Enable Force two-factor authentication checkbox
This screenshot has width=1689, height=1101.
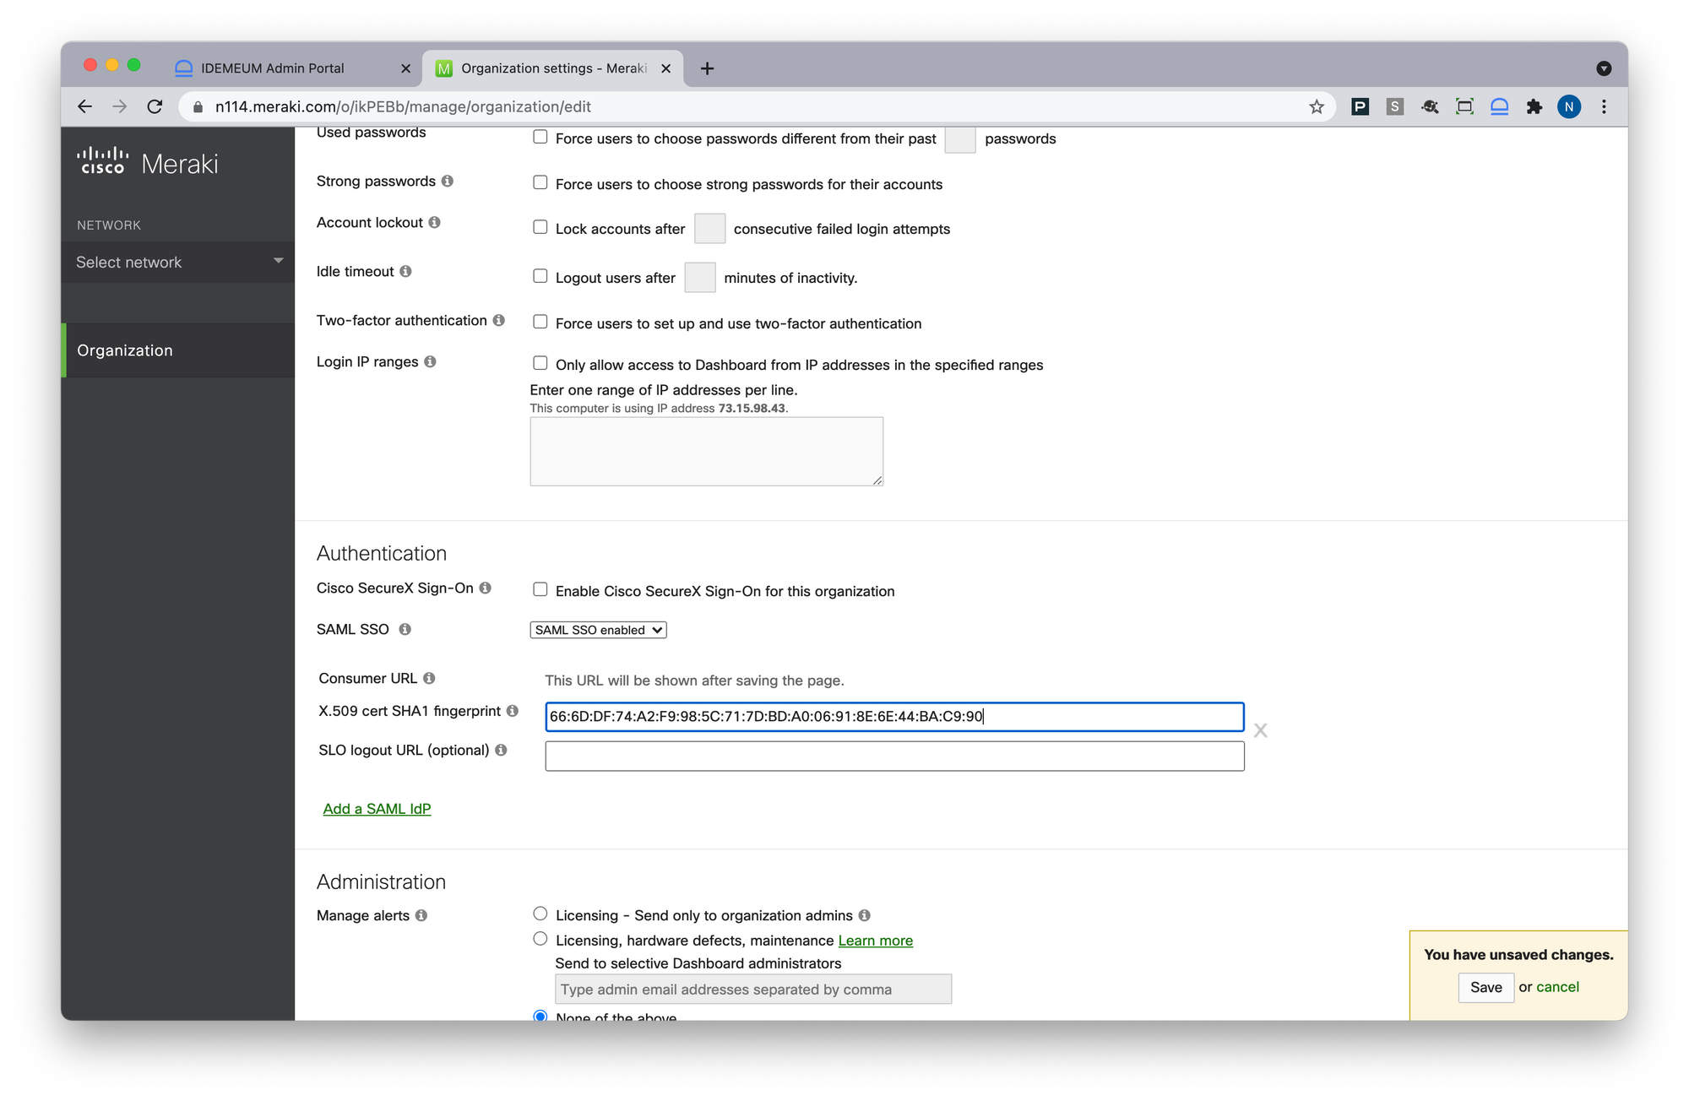coord(540,322)
